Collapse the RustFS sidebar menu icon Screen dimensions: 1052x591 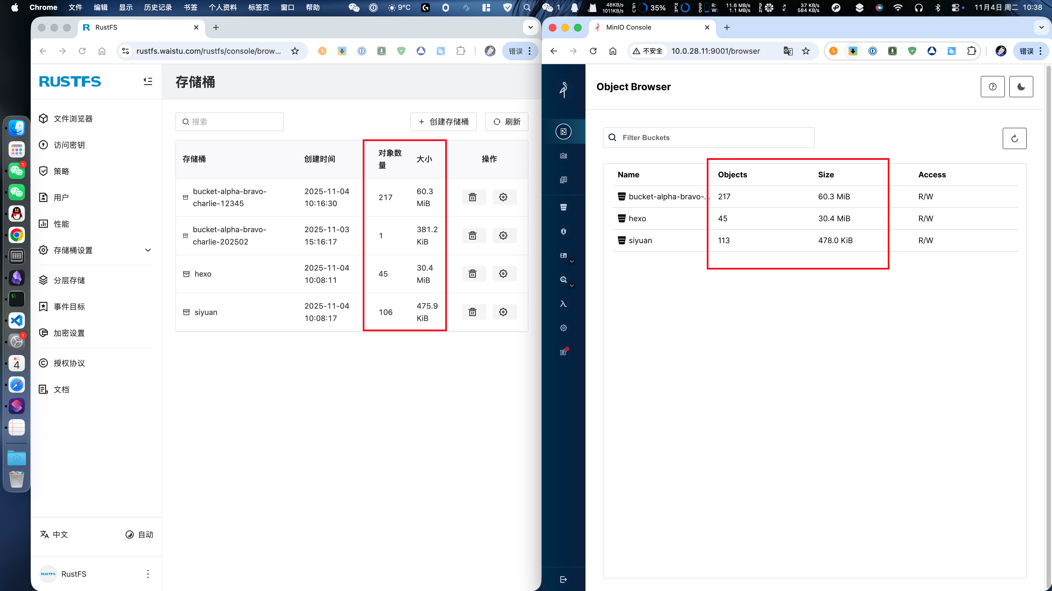148,81
